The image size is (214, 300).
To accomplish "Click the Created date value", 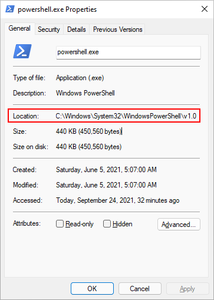I will click(106, 170).
